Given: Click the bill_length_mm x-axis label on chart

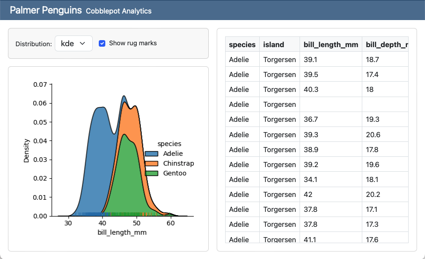Looking at the screenshot, I should (122, 232).
